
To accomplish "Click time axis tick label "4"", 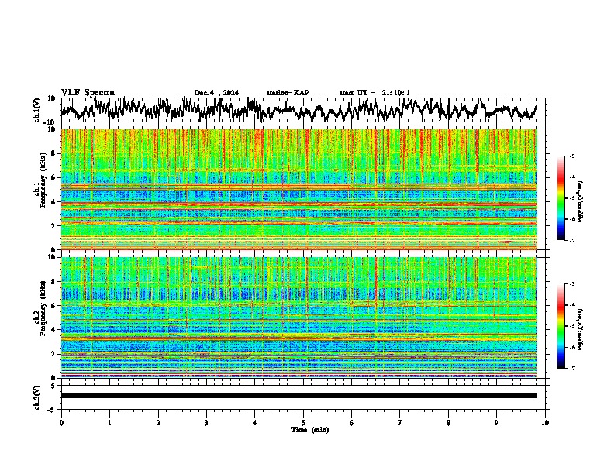I will 254,423.
